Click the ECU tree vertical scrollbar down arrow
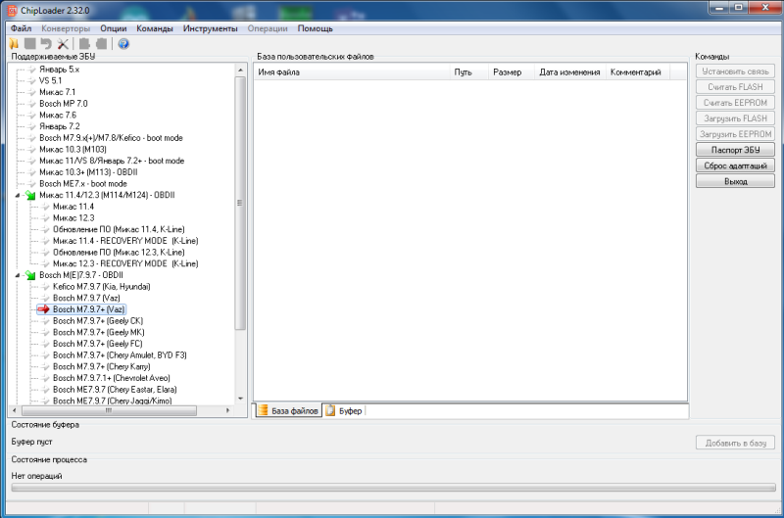Viewport: 784px width, 518px height. point(241,400)
